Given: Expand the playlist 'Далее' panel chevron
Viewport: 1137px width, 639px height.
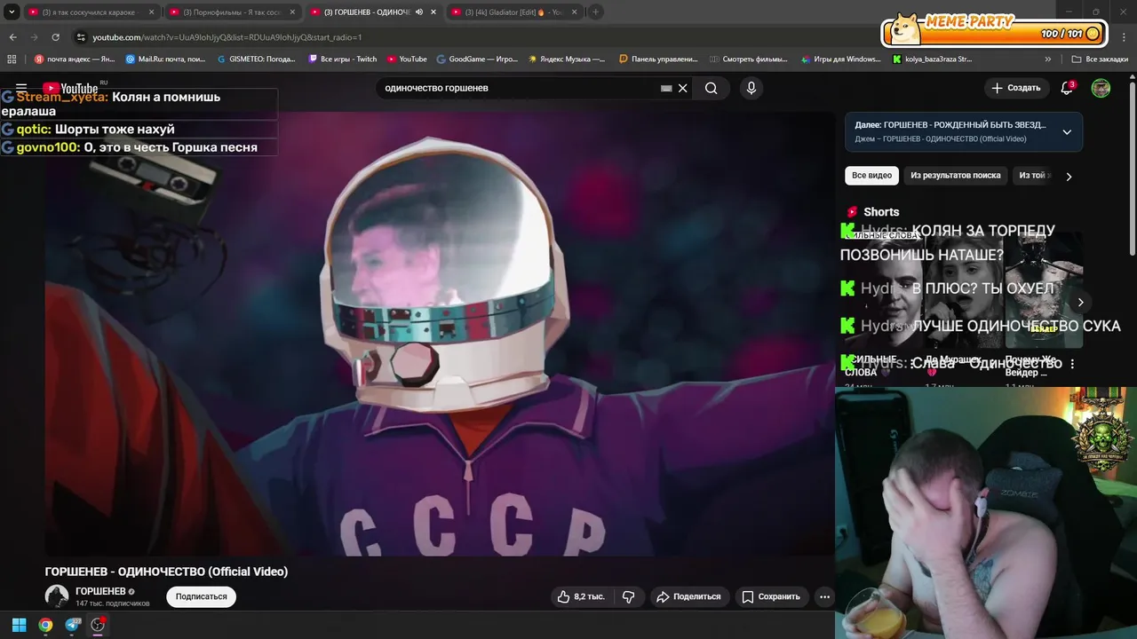Looking at the screenshot, I should [x=1067, y=132].
